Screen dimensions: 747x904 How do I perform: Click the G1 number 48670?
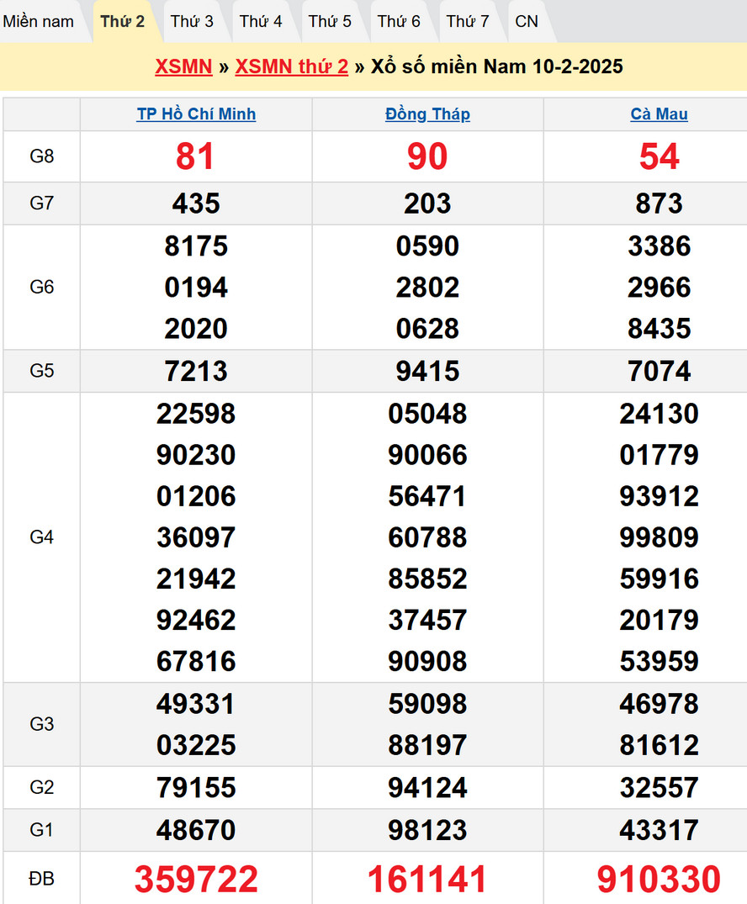[196, 831]
